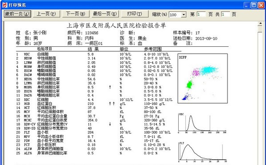Click MCHC result value 354.0
The height and width of the screenshot is (165, 266).
93,120
